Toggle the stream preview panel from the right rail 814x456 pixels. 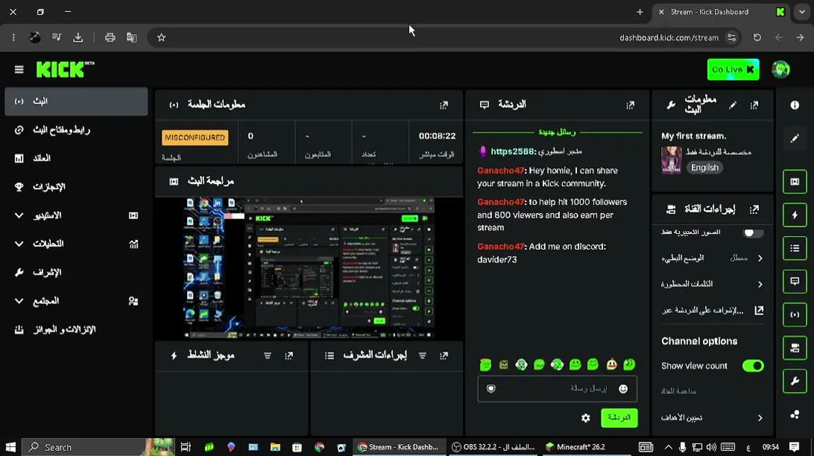(795, 181)
